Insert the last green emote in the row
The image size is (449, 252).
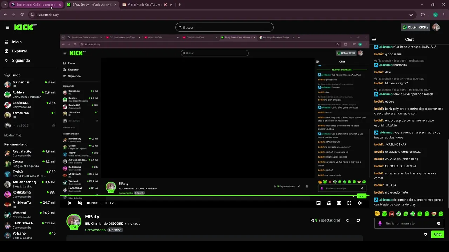(x=441, y=213)
